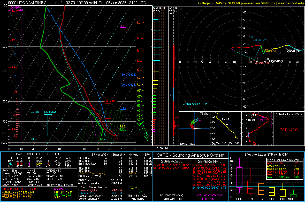305x202 pixels.
Task: Click the 'LCL-EL (Cloud Layer)' row label
Action: coord(91,173)
